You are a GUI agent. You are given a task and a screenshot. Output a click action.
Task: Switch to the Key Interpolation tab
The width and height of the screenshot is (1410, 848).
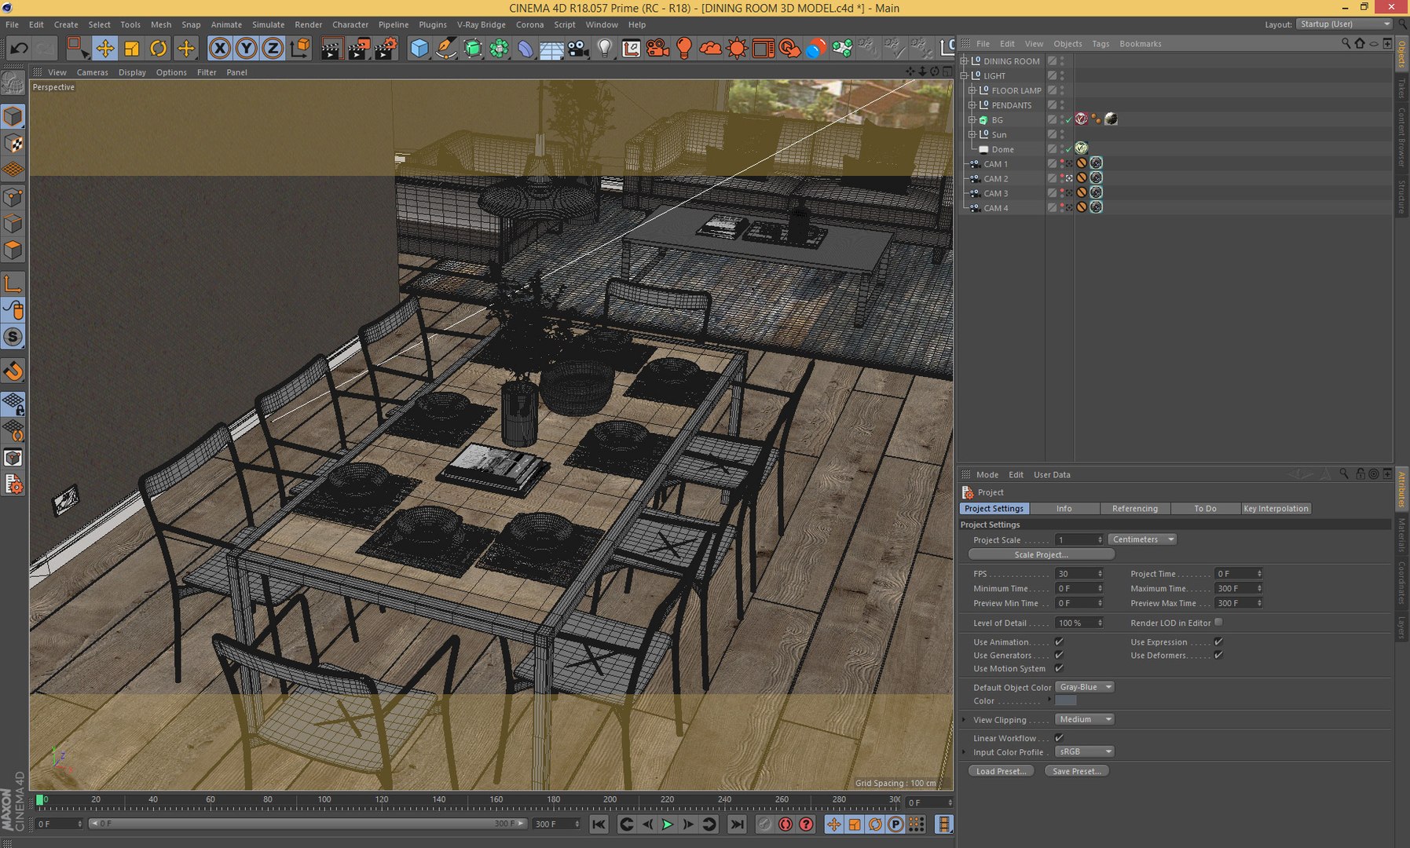pos(1276,509)
